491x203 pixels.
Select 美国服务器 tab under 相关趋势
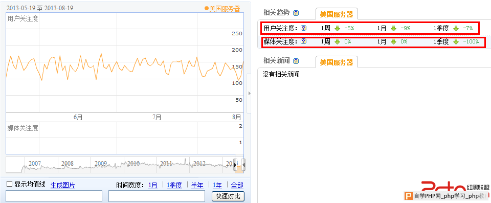pyautogui.click(x=337, y=14)
